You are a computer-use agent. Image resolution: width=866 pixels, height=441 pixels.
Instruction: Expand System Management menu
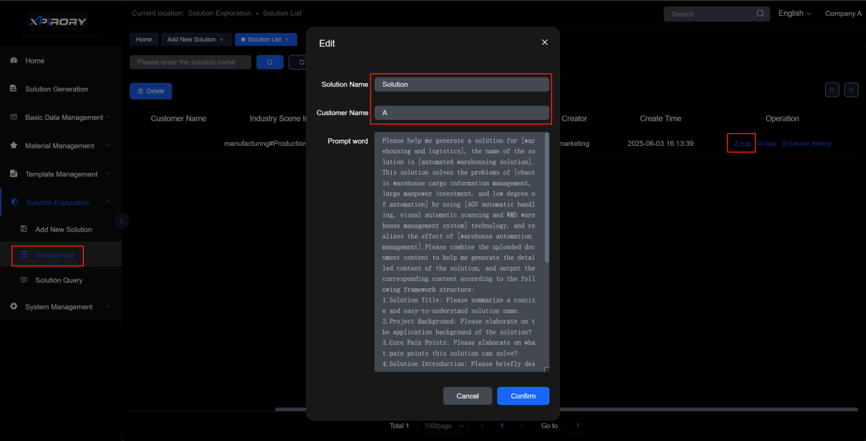[59, 307]
